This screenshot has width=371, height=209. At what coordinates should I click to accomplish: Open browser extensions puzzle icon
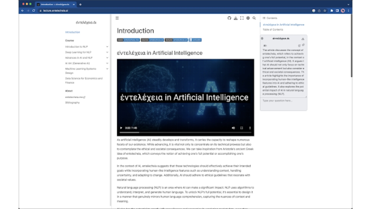pos(332,11)
